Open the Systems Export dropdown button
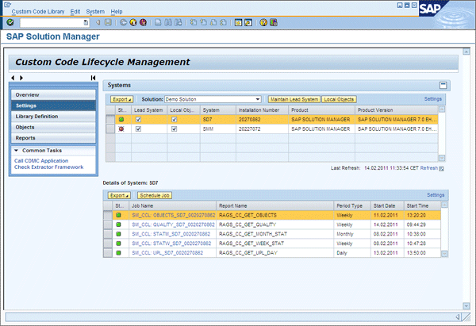The height and width of the screenshot is (326, 476). [x=121, y=99]
